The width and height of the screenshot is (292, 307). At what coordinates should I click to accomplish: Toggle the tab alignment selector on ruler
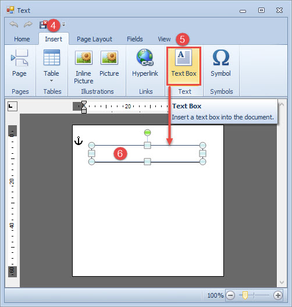coord(13,107)
